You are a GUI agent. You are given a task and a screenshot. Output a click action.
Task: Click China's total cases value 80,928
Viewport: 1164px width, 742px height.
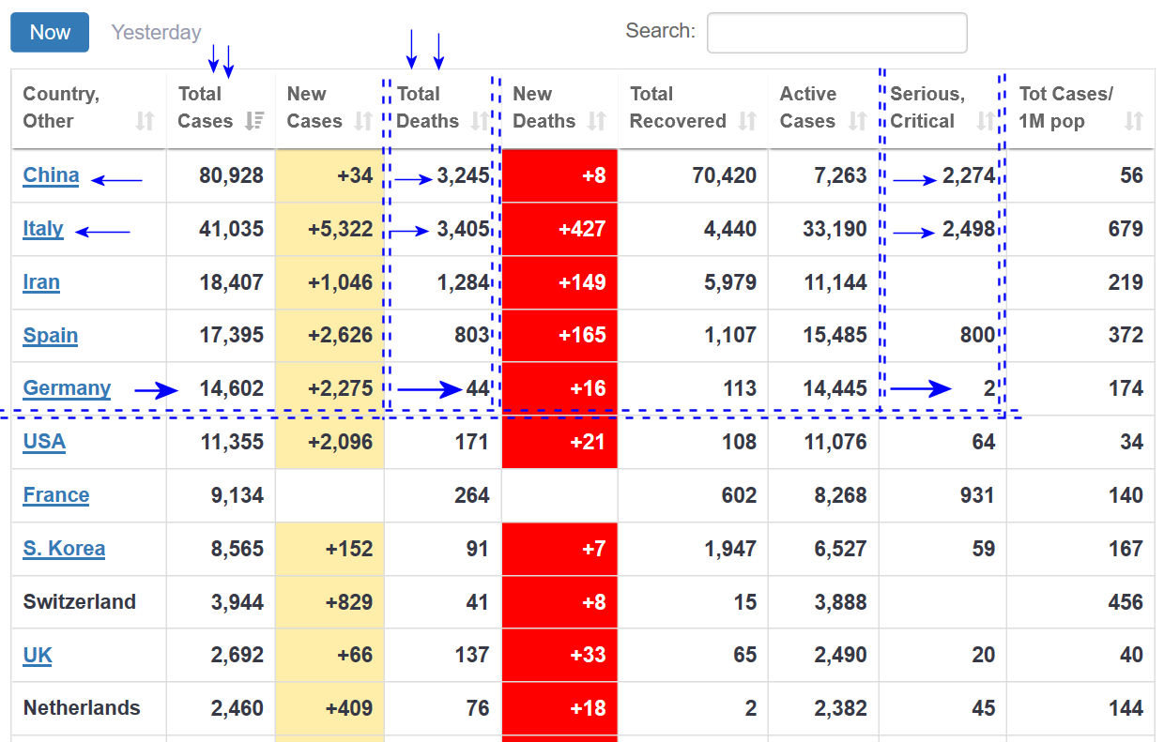point(232,175)
